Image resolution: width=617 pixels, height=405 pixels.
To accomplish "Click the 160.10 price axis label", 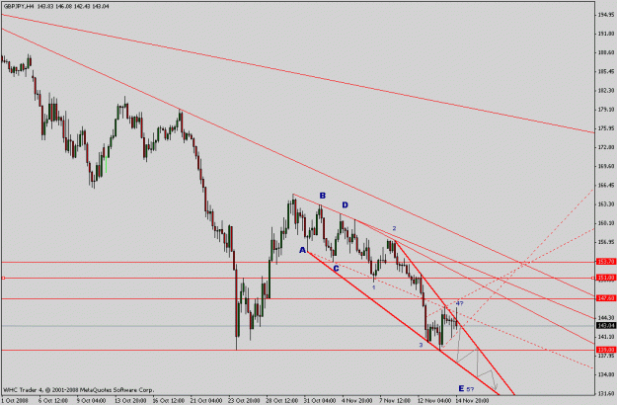I will pyautogui.click(x=606, y=223).
